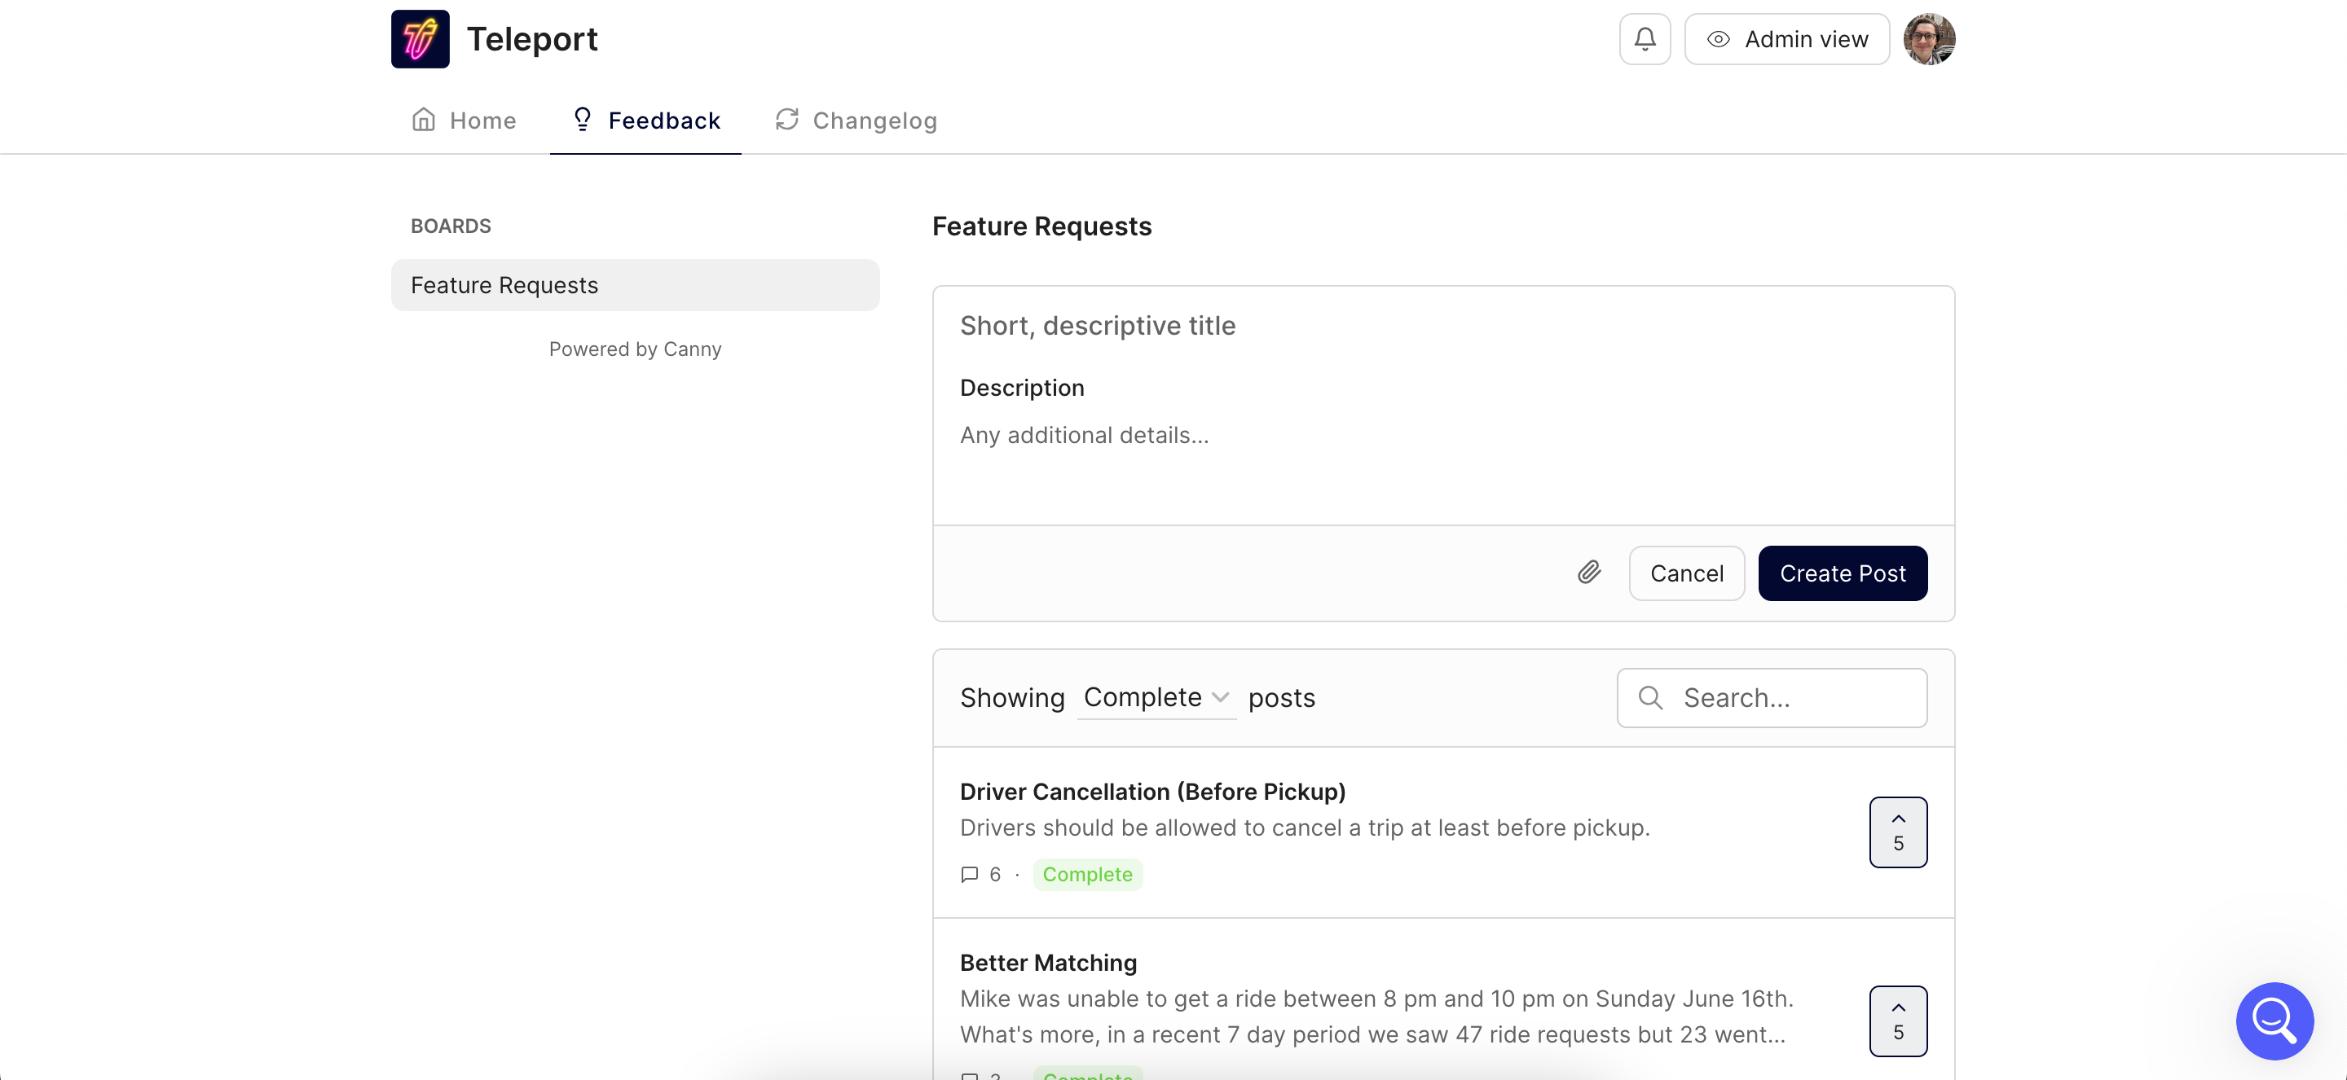
Task: Click the Changelog refresh icon
Action: coord(787,119)
